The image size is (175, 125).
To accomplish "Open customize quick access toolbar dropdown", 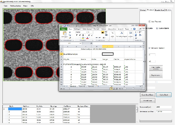I will click(x=76, y=26).
